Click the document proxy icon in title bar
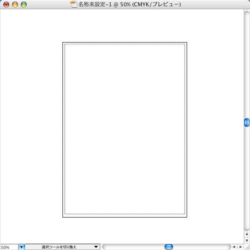Screen dimensions: 250x250 click(74, 4)
